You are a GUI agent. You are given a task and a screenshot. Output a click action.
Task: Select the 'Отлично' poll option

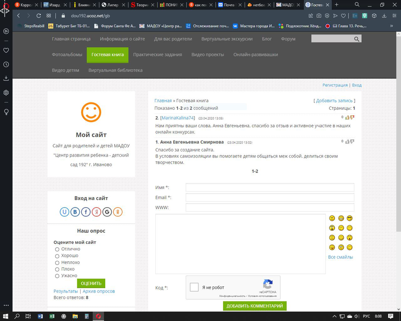pos(57,249)
